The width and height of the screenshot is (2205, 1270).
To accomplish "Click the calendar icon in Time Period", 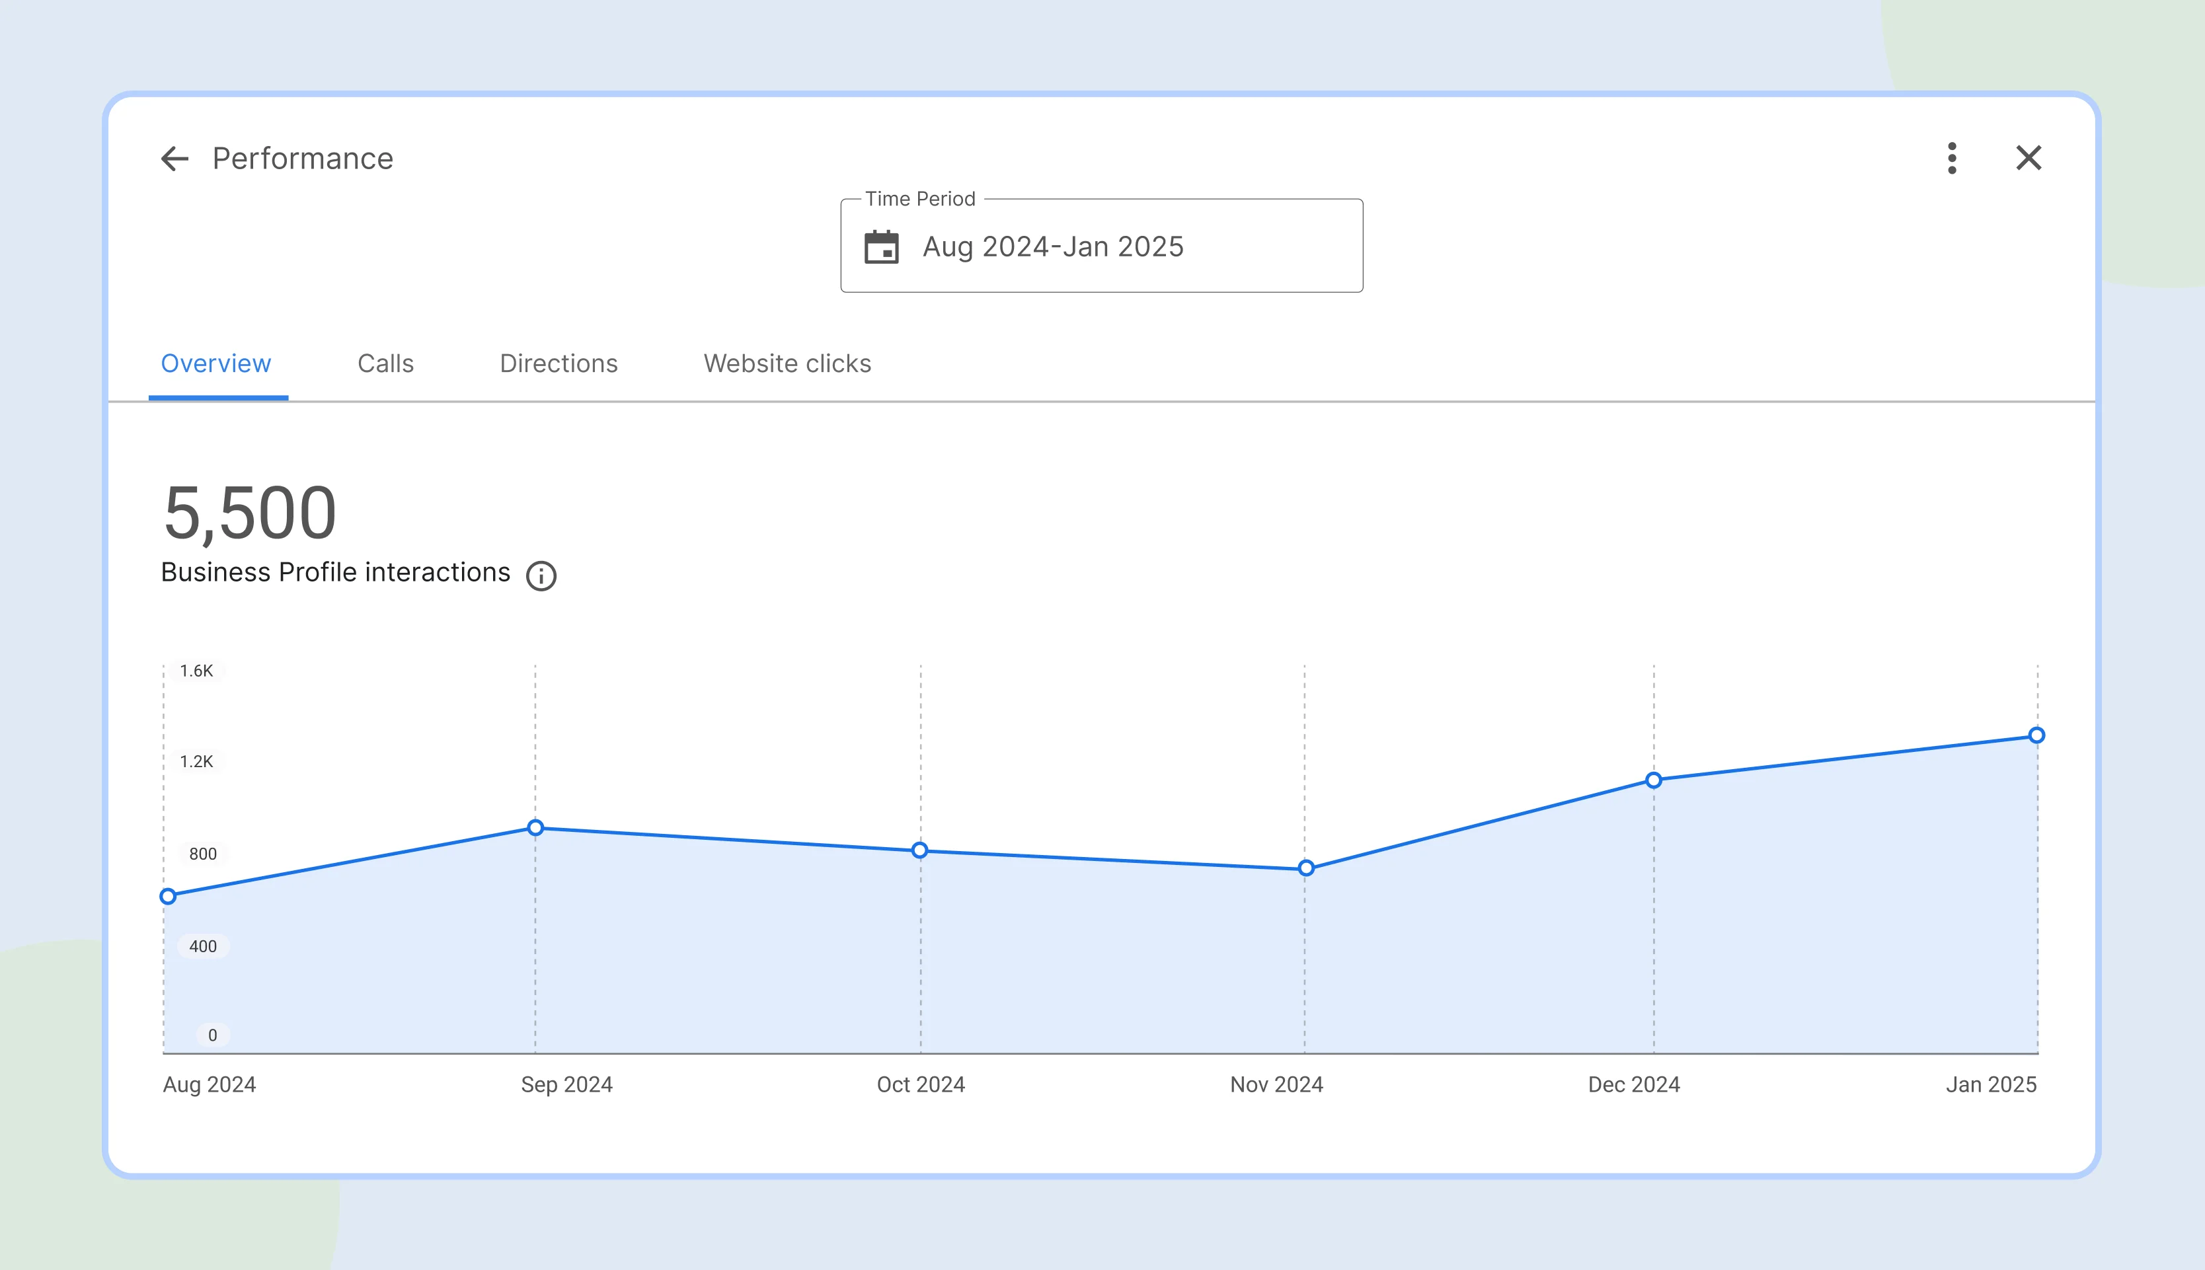I will 881,247.
